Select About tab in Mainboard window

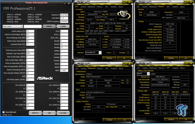click(x=121, y=68)
